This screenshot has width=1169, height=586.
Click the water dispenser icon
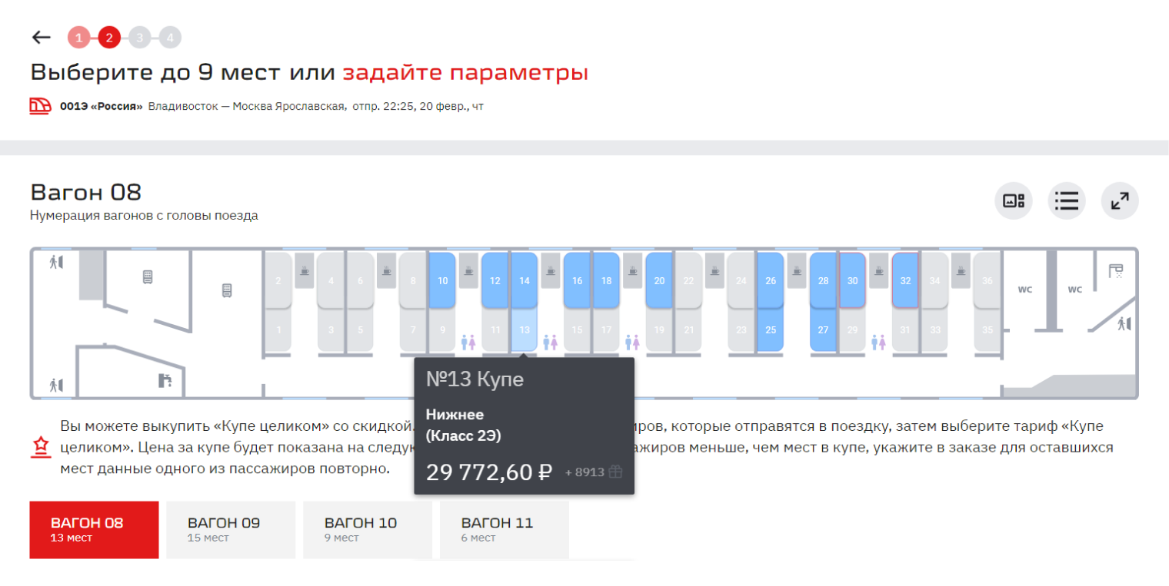164,379
